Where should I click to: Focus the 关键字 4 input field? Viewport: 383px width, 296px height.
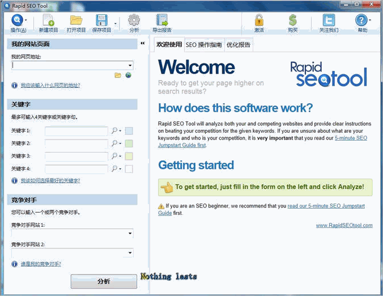tap(76, 169)
